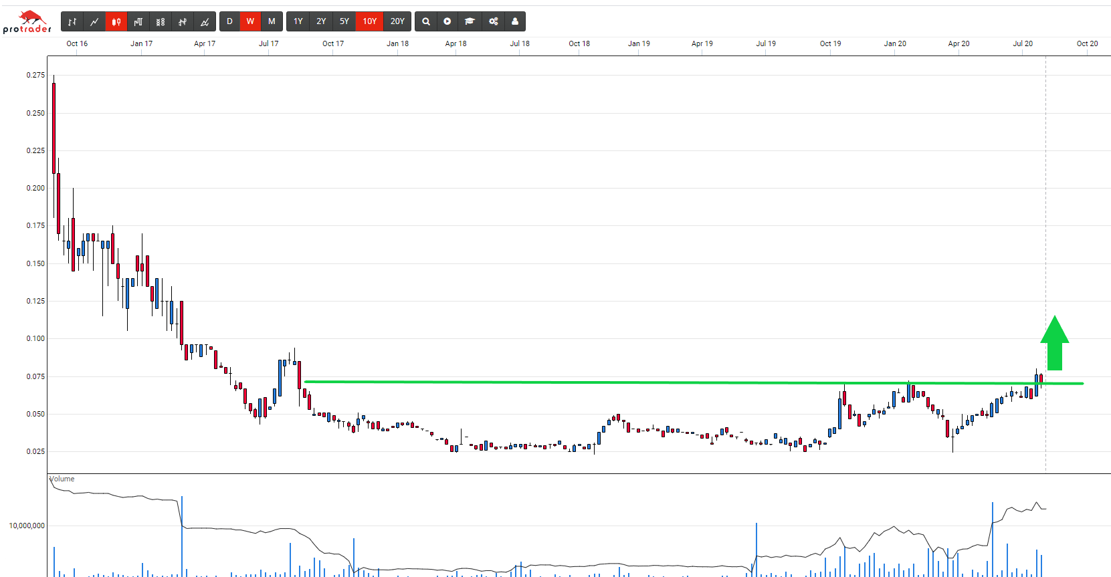Set chart range to 5Y
This screenshot has height=577, width=1111.
click(x=344, y=21)
